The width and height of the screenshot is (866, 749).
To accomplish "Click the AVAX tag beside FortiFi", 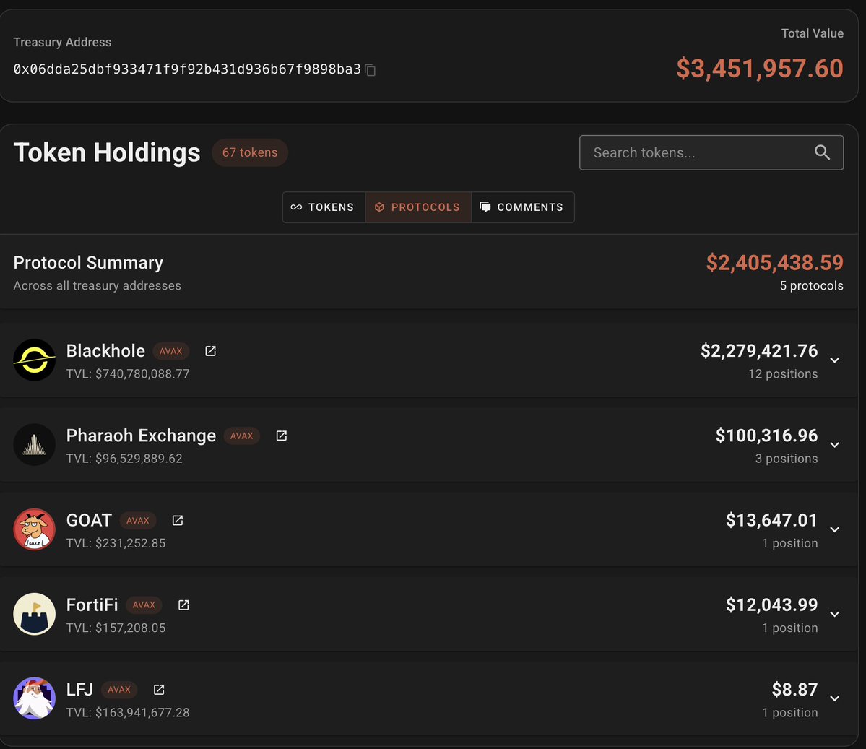I will tap(144, 605).
